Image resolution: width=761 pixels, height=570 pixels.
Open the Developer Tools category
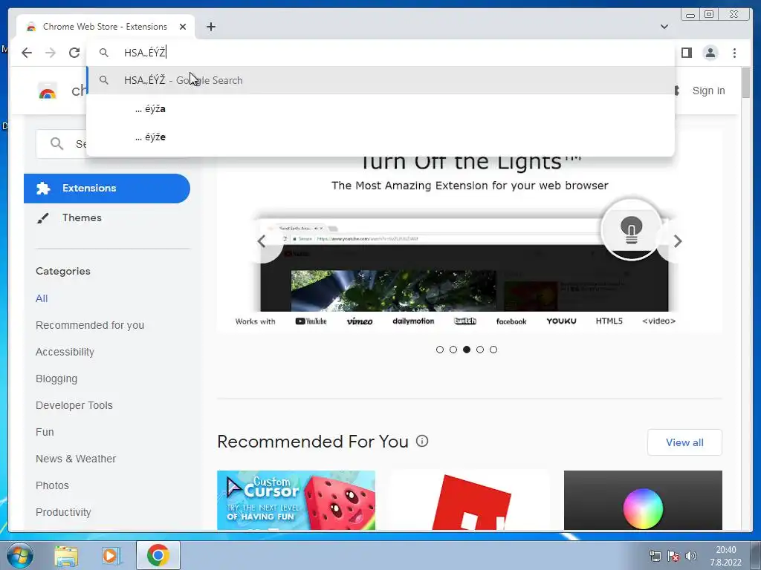pos(74,405)
